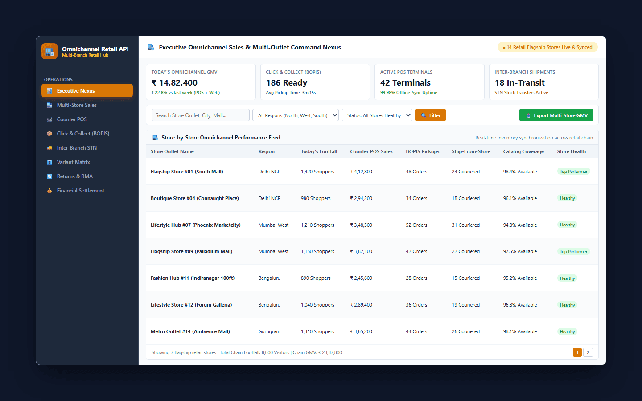Click the icon beside the Executive Omnichannel header
Image resolution: width=642 pixels, height=401 pixels.
click(x=151, y=47)
